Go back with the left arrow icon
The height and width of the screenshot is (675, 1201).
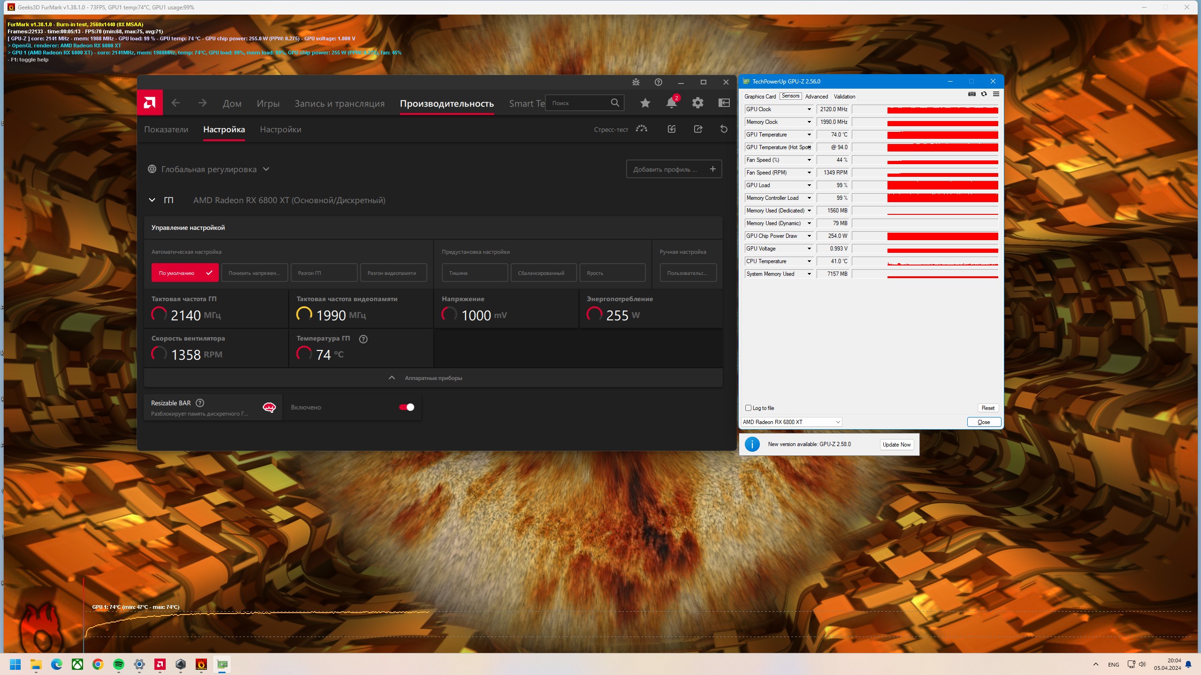click(x=176, y=103)
